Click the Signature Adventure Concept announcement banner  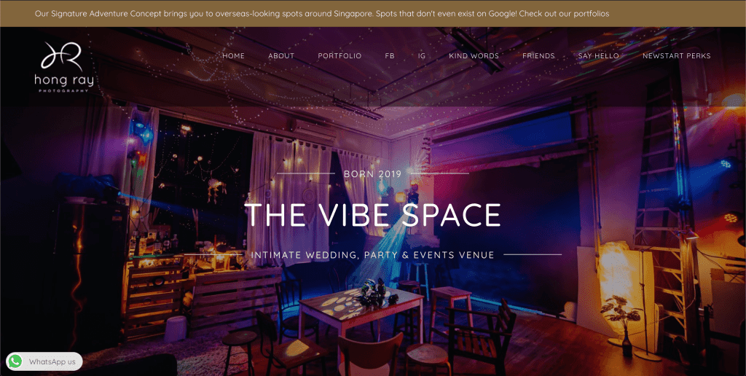[x=373, y=13]
